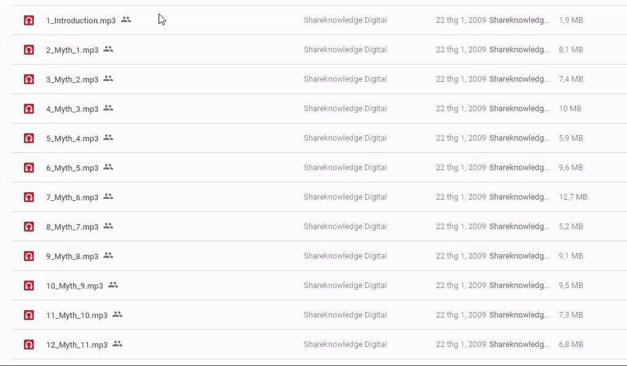
Task: Click the 6,8 MB size on the last row
Action: pyautogui.click(x=570, y=345)
